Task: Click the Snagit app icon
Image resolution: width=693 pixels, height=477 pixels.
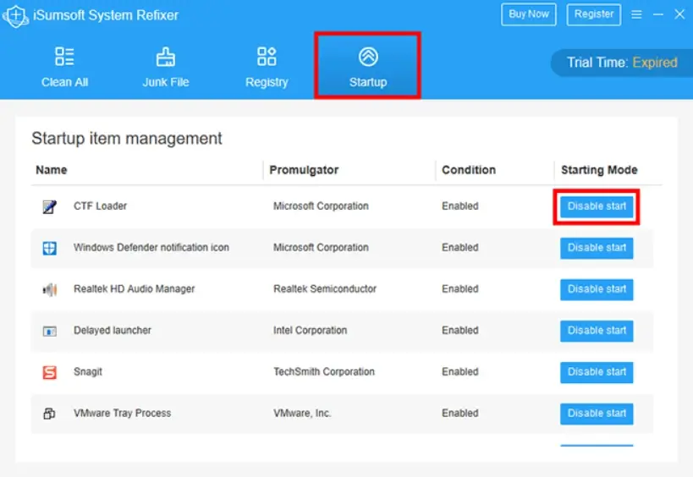Action: 49,372
